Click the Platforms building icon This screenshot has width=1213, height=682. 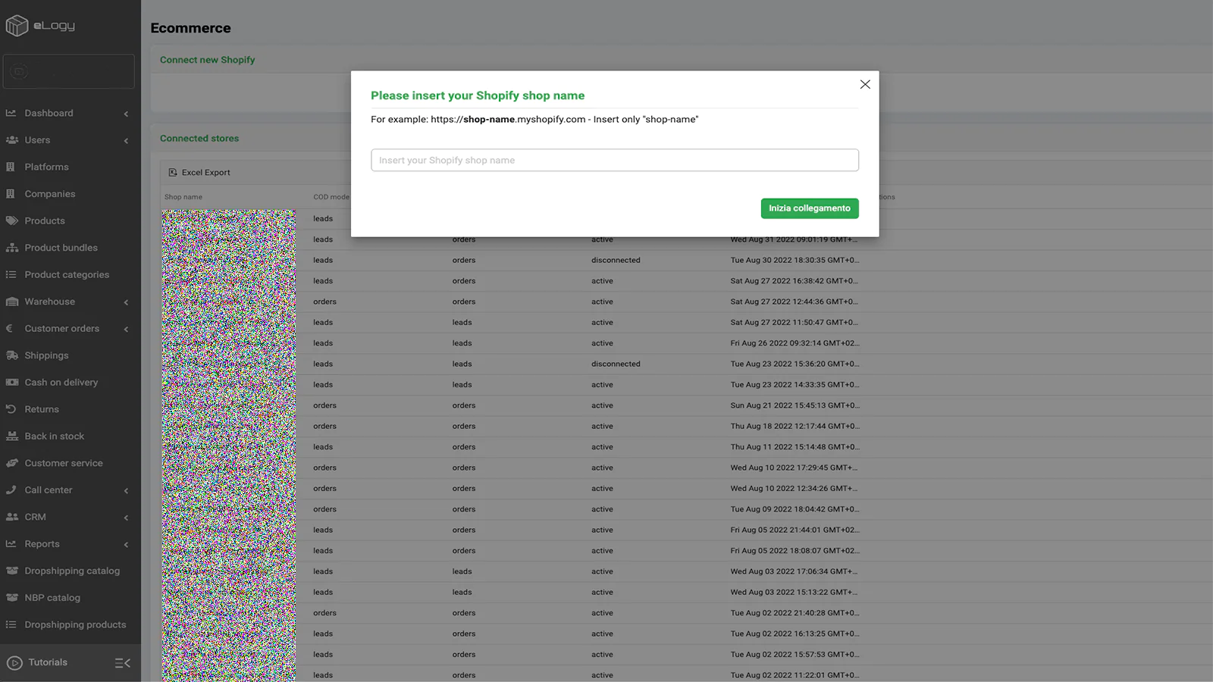coord(11,167)
